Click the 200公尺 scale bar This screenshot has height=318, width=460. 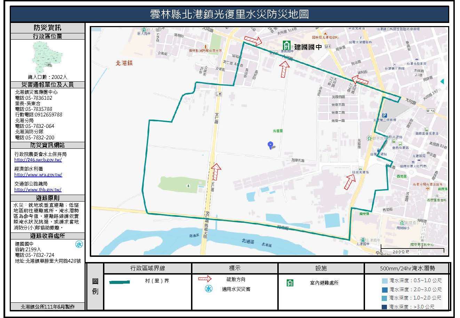click(x=412, y=249)
